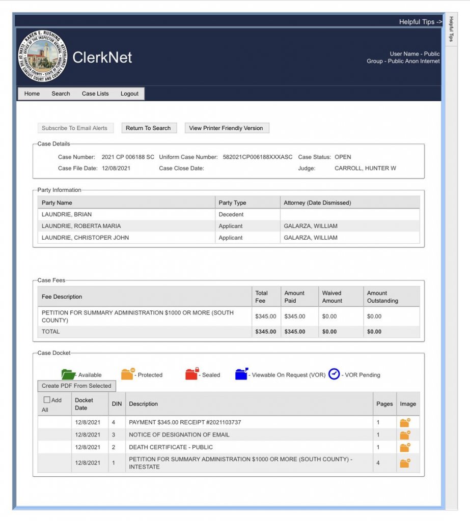470x521 pixels.
Task: Click the Sarasota County Clerk seal logo
Action: click(43, 56)
